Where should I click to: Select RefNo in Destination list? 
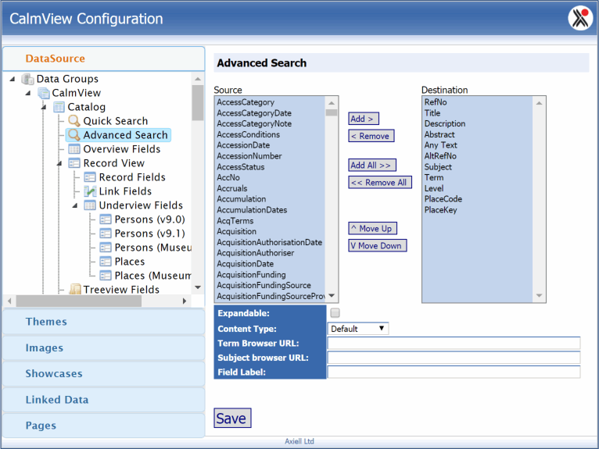tap(436, 102)
